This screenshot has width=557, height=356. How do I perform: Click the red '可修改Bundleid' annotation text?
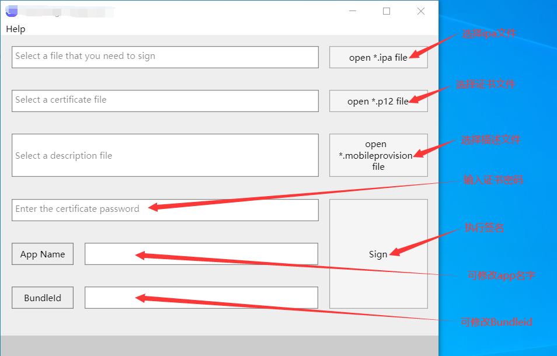[x=496, y=322]
